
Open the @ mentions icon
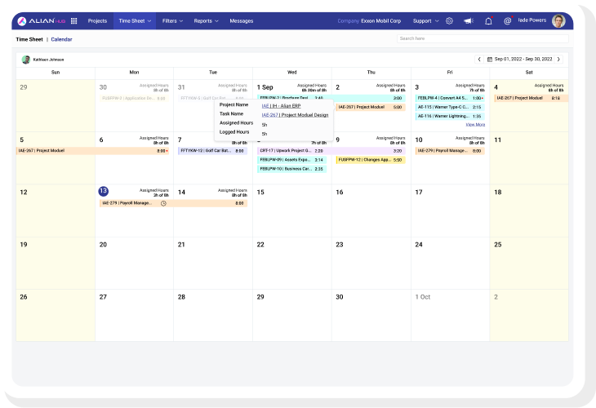(x=508, y=21)
